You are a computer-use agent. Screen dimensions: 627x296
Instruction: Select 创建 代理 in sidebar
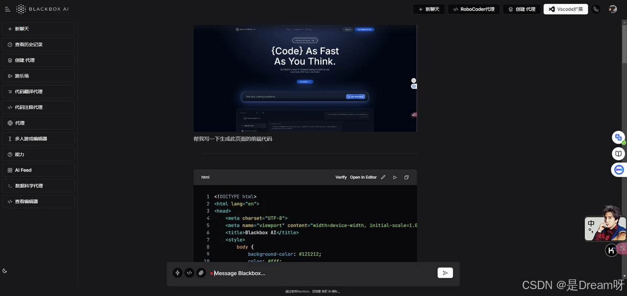pyautogui.click(x=39, y=60)
